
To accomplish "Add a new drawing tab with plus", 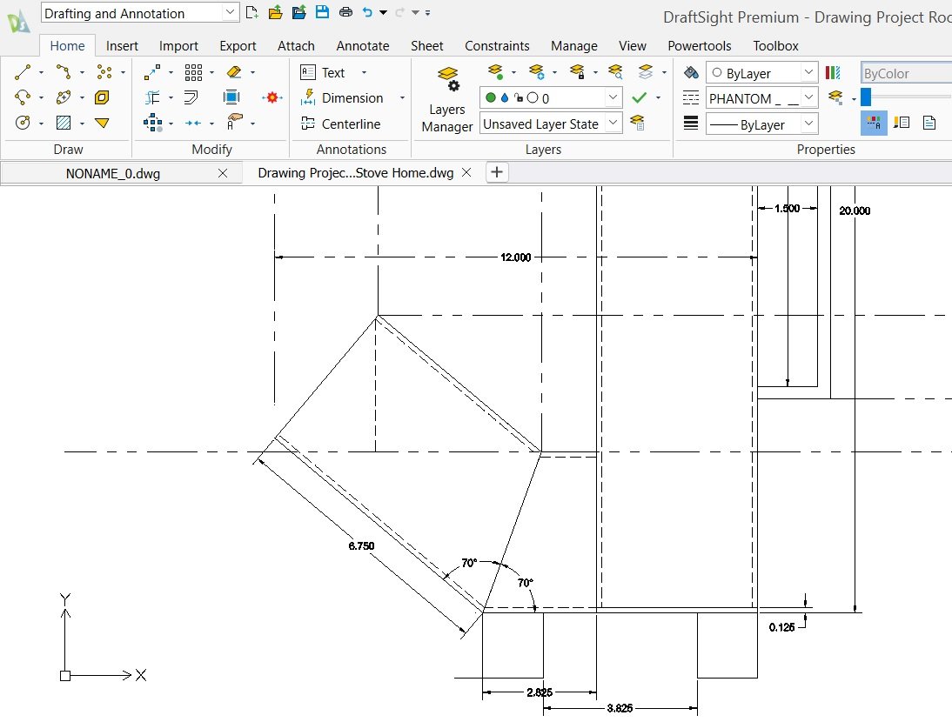I will point(497,172).
